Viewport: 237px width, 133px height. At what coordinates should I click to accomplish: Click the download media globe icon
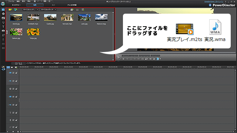[x=16, y=10]
